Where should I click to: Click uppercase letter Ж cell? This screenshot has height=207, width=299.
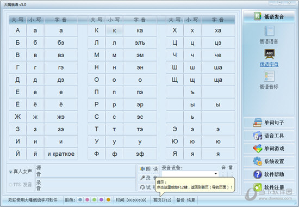click(17, 117)
